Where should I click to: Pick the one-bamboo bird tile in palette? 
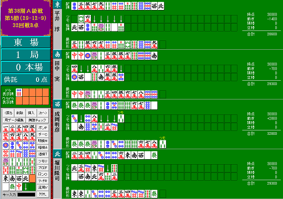(6, 162)
